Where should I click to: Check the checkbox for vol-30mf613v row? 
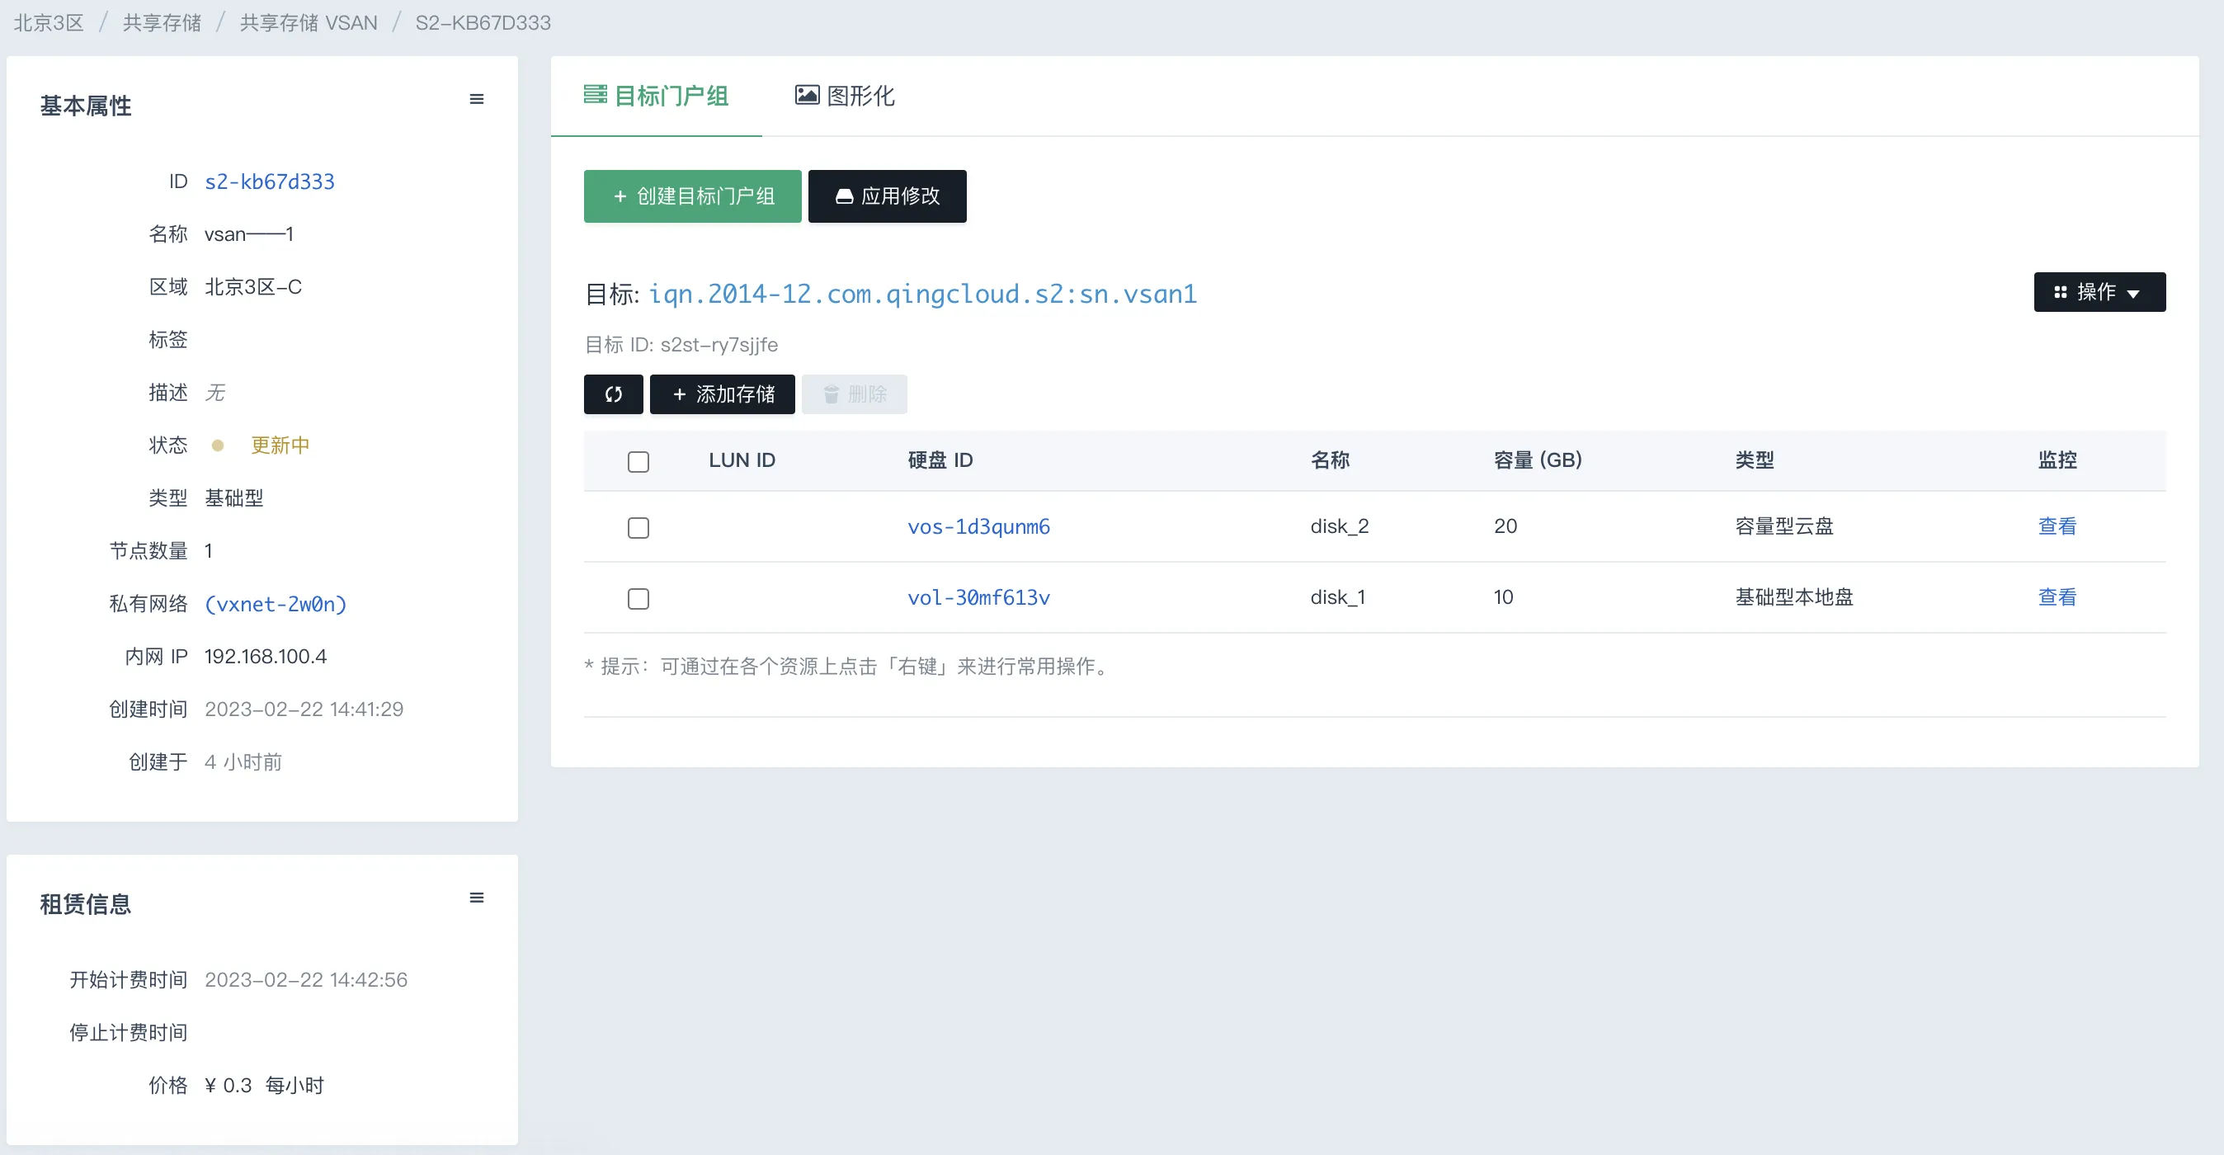[638, 598]
